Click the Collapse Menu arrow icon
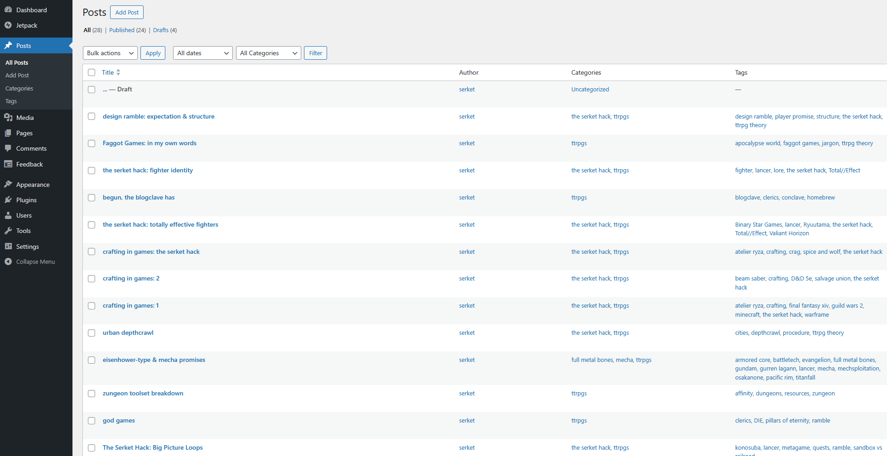 (8, 261)
